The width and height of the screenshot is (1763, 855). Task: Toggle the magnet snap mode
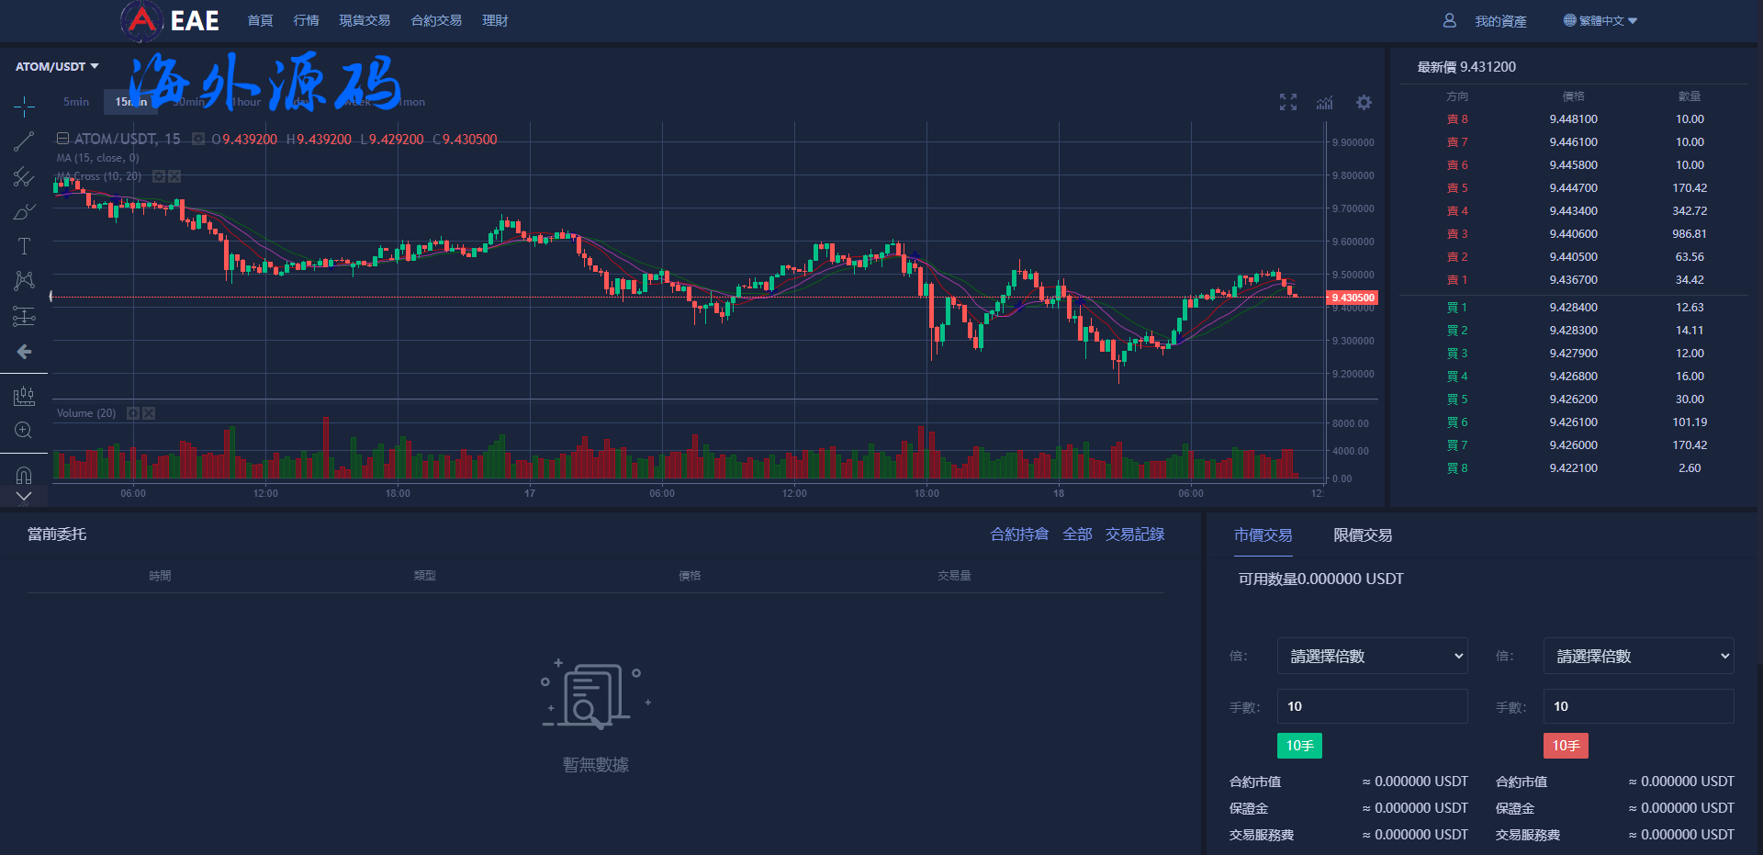[x=24, y=475]
